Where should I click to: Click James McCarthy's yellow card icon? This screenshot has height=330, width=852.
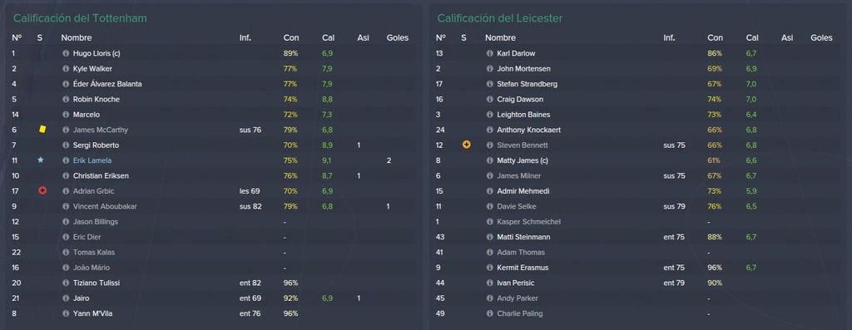tap(42, 130)
